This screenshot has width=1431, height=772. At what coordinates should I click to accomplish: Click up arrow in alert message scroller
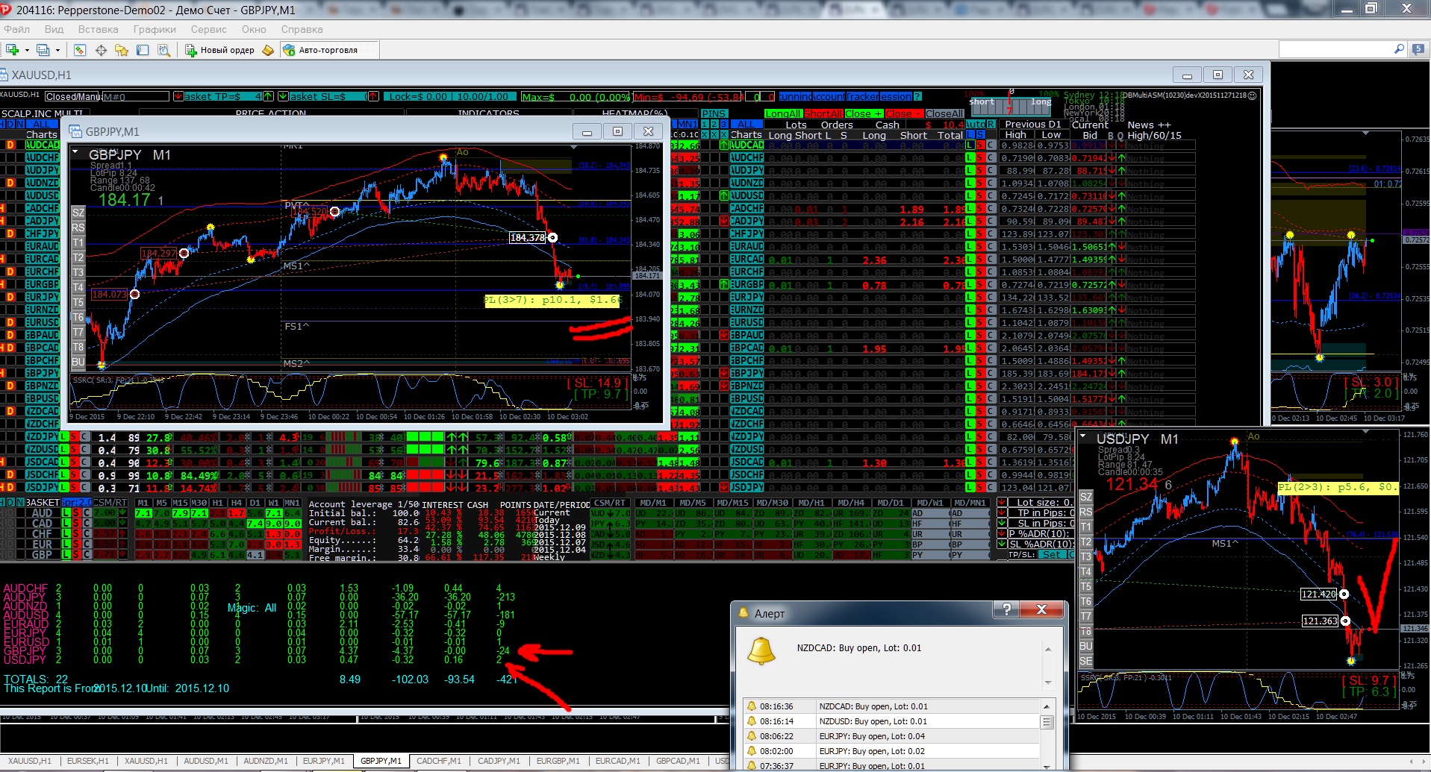click(x=1048, y=650)
